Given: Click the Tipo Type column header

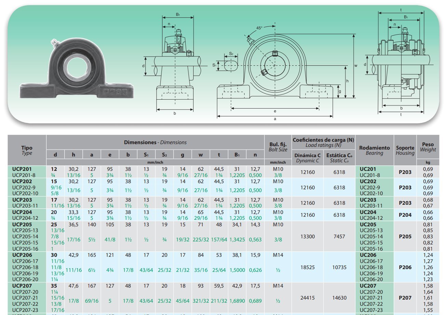Looking at the screenshot, I should click(x=27, y=150).
